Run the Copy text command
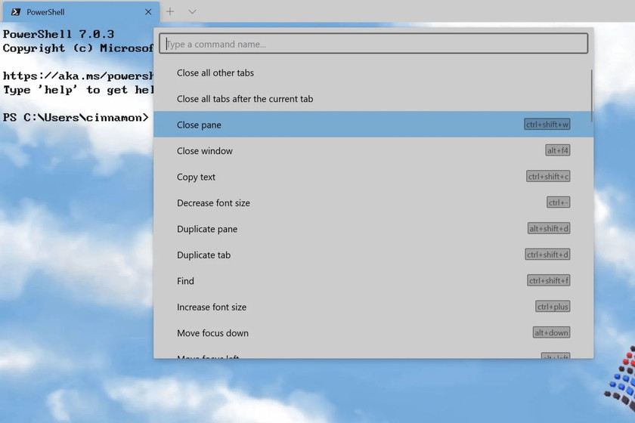 (x=373, y=177)
